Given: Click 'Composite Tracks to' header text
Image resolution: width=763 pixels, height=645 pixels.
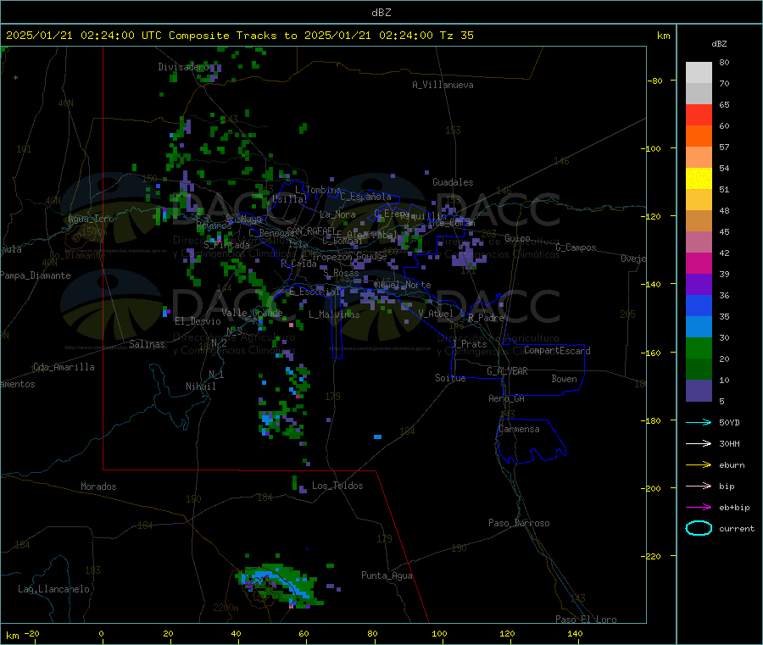Looking at the screenshot, I should pyautogui.click(x=233, y=36).
